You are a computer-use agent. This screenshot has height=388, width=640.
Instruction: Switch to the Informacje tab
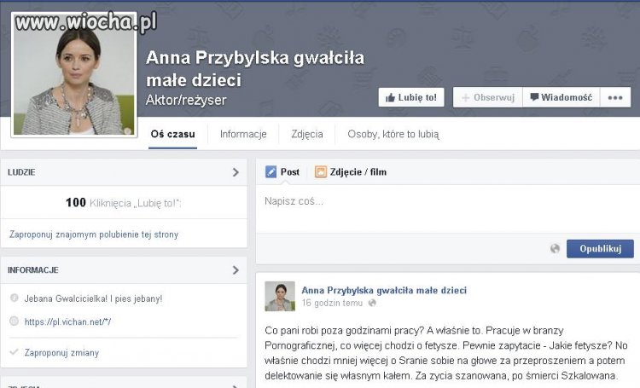click(243, 134)
